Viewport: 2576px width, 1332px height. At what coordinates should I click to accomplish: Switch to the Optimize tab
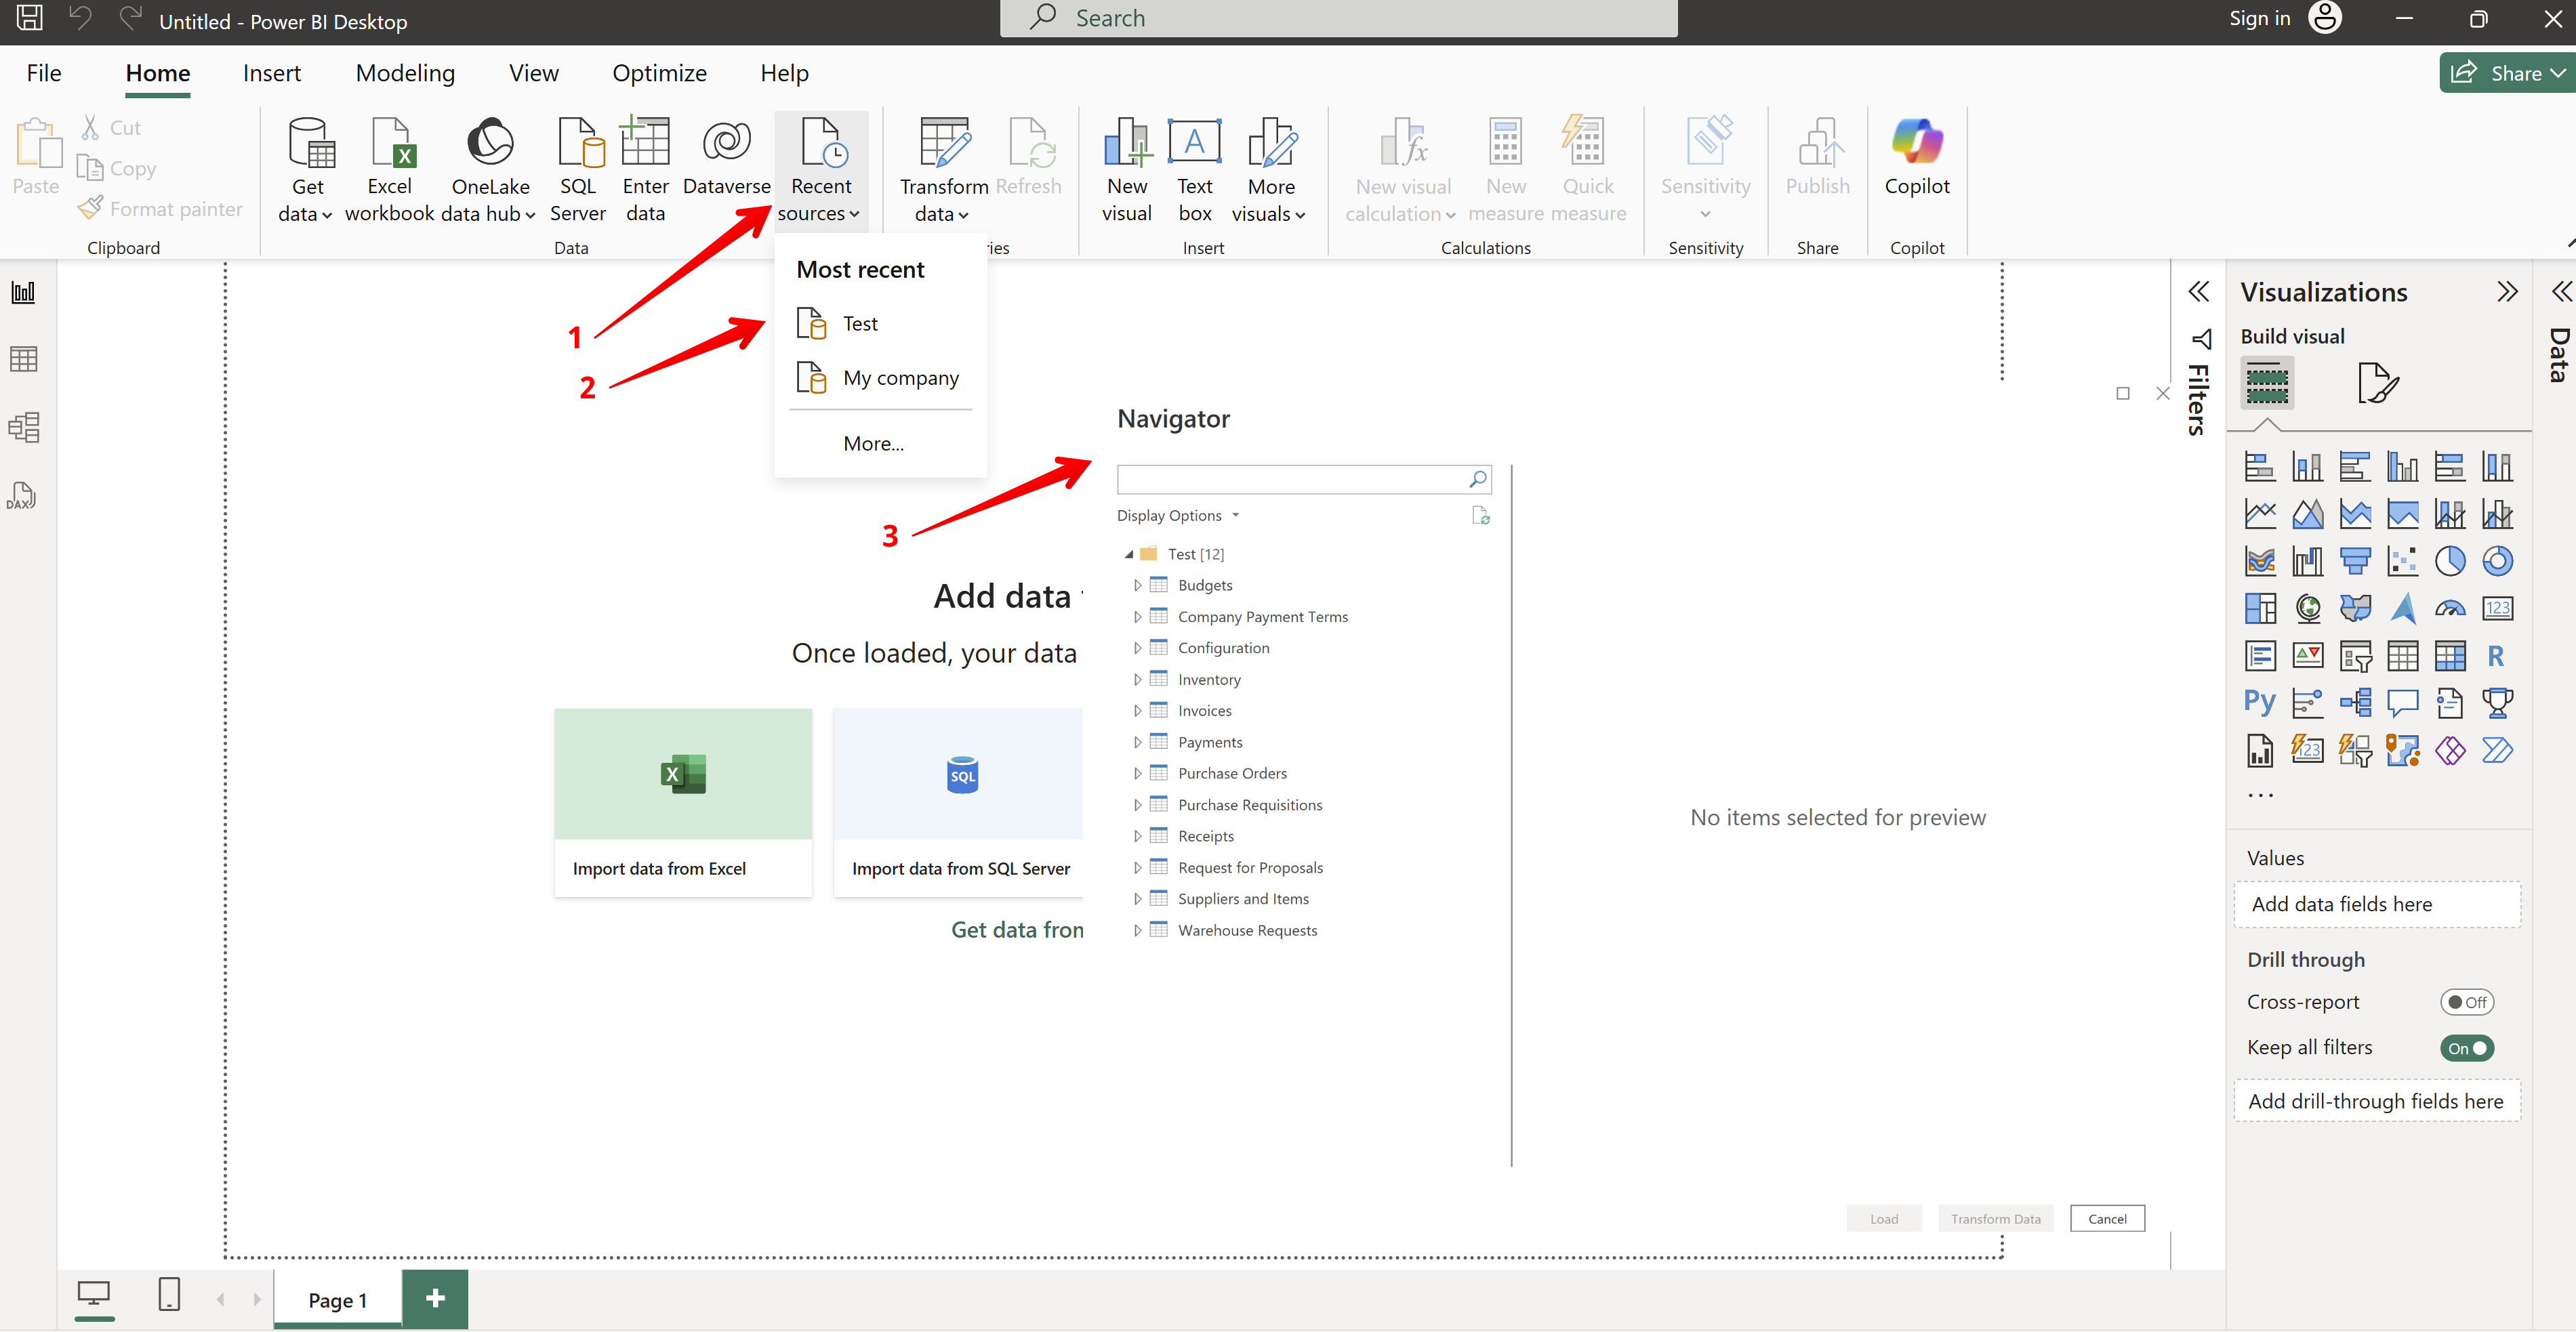click(x=659, y=73)
